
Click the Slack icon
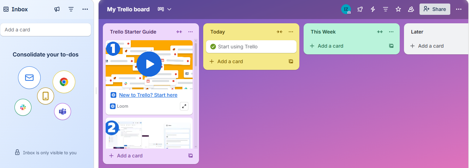coord(23,107)
